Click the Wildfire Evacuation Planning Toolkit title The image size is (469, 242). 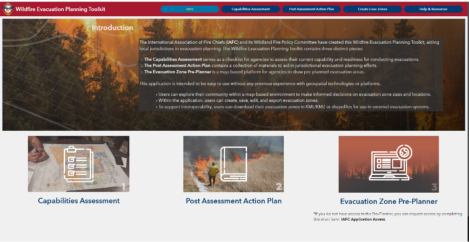pyautogui.click(x=60, y=9)
